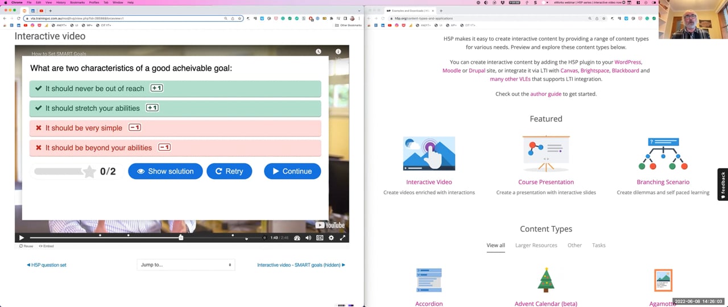728x307 pixels.
Task: Open the watch later clock icon
Action: (x=318, y=52)
